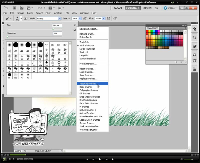Open the Mb panel icon in right dock

point(194,69)
